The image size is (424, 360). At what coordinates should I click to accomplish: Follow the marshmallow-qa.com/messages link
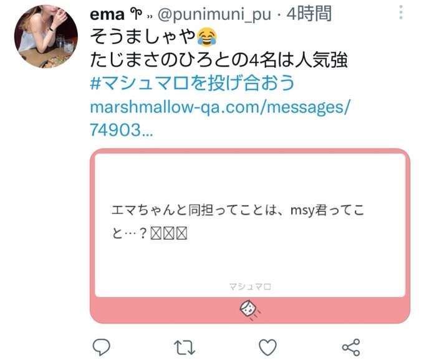click(x=220, y=107)
